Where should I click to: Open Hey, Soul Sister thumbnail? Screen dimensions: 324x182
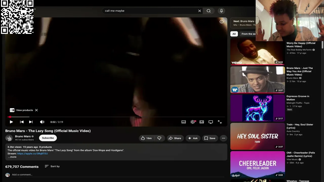[x=257, y=136]
